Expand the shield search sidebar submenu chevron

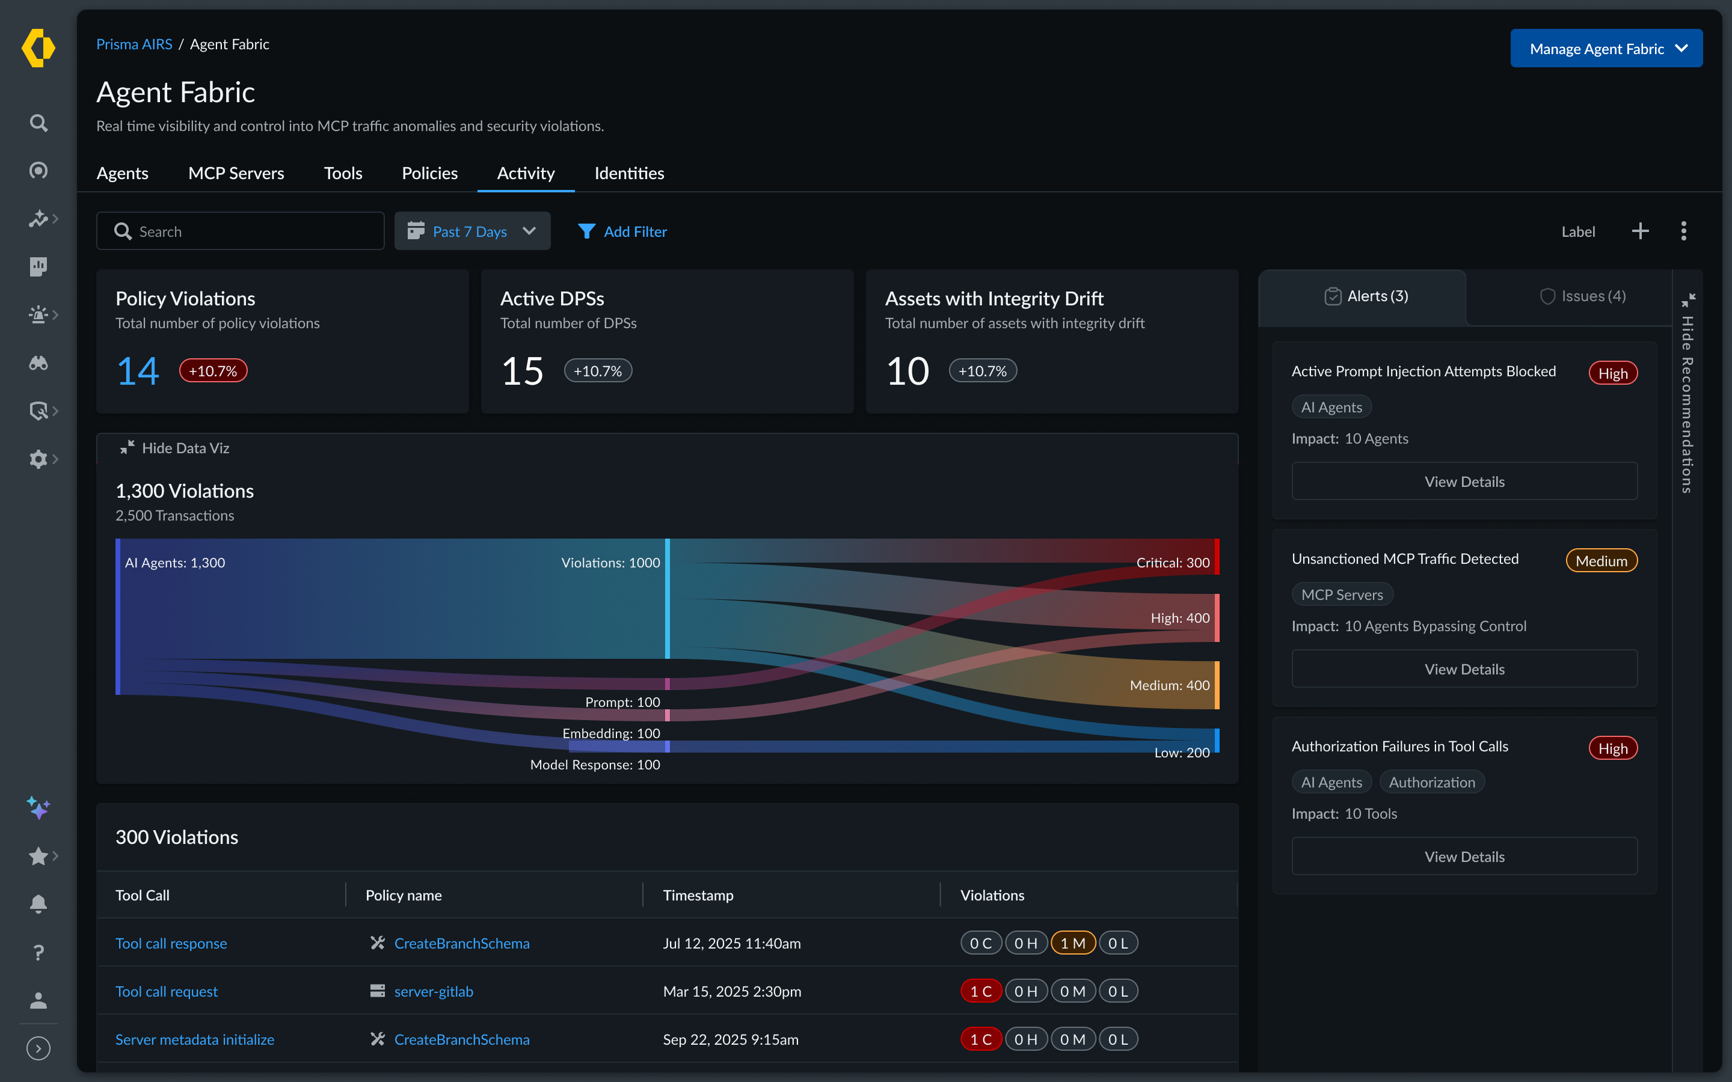pyautogui.click(x=56, y=411)
